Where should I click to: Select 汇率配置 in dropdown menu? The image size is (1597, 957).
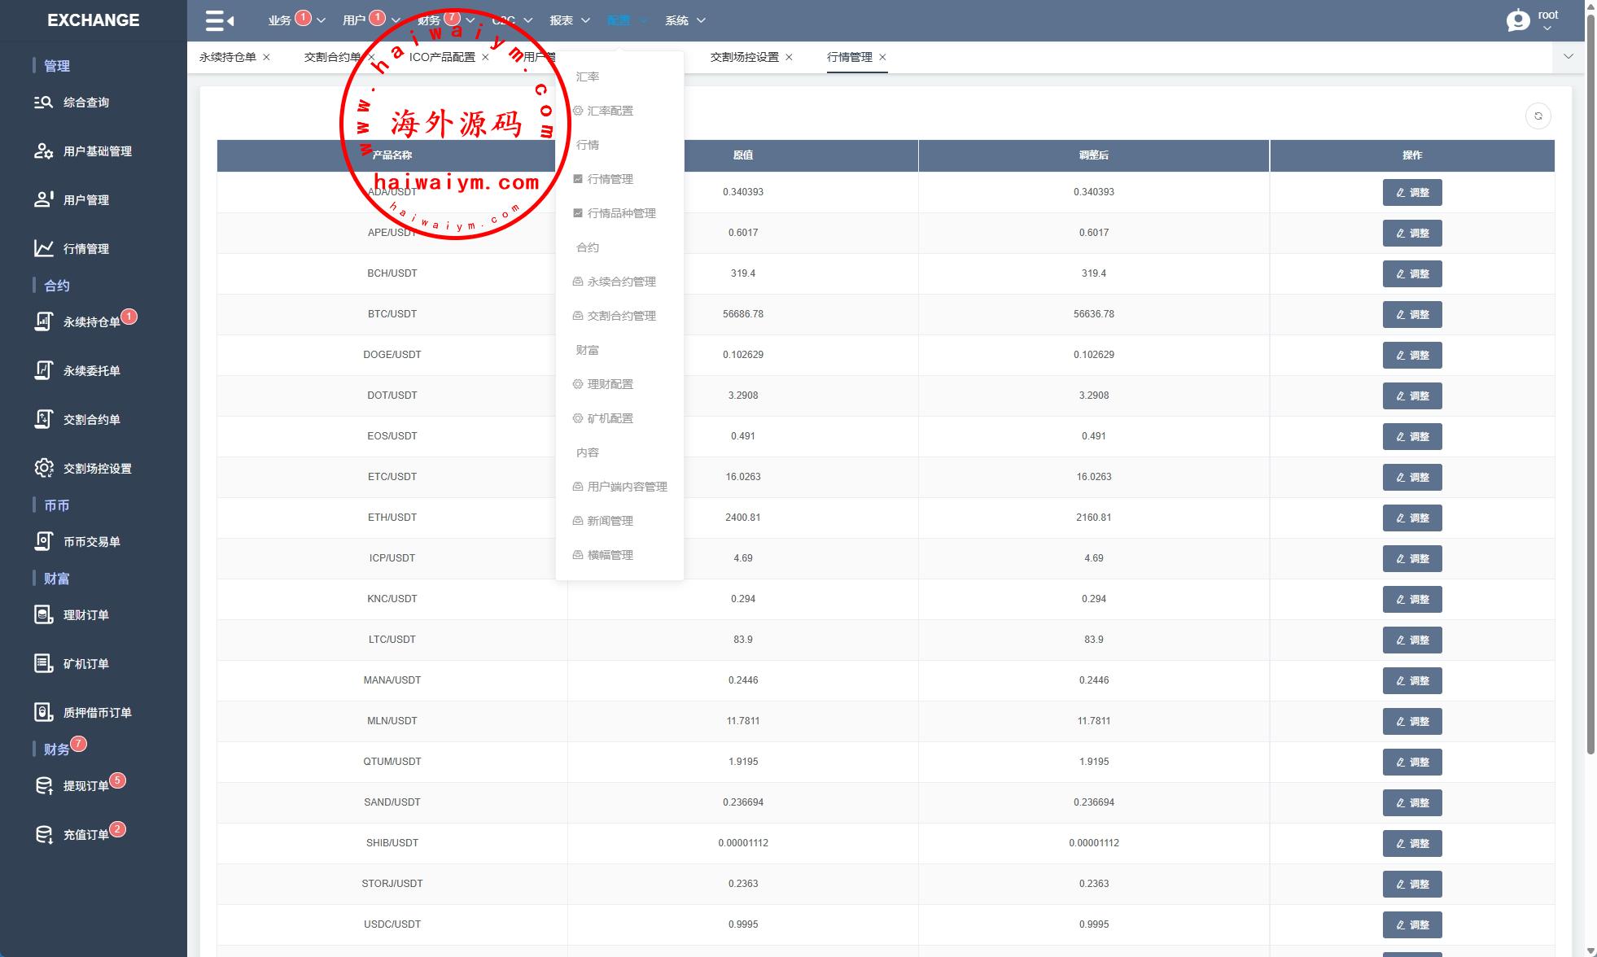click(x=610, y=111)
